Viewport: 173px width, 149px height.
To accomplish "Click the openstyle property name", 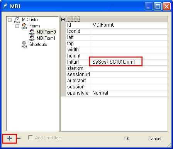I will [78, 93].
